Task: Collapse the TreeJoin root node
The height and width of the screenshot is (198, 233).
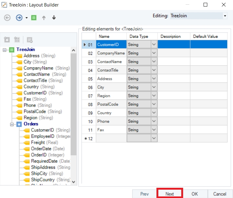Action: (4, 50)
